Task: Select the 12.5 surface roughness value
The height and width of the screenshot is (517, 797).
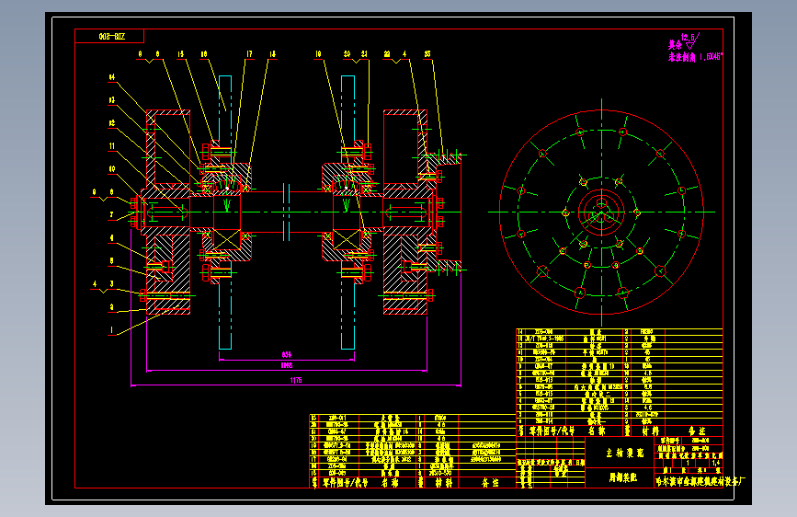Action: [x=688, y=37]
